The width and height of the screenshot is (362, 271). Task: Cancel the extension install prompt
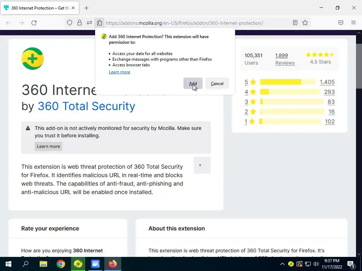[217, 83]
